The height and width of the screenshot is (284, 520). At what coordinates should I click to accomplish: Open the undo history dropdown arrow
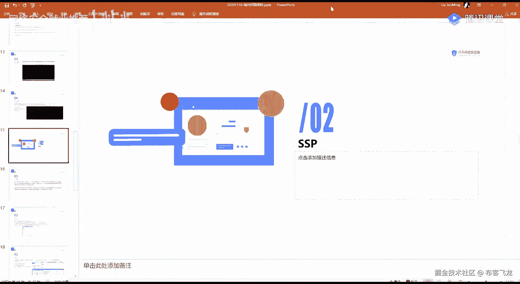tap(19, 5)
